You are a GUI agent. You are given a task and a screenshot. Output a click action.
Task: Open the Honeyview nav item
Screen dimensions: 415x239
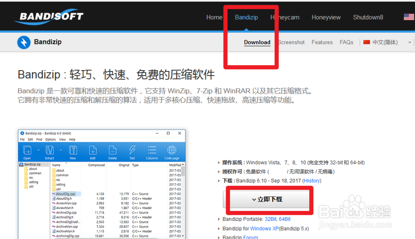click(326, 17)
